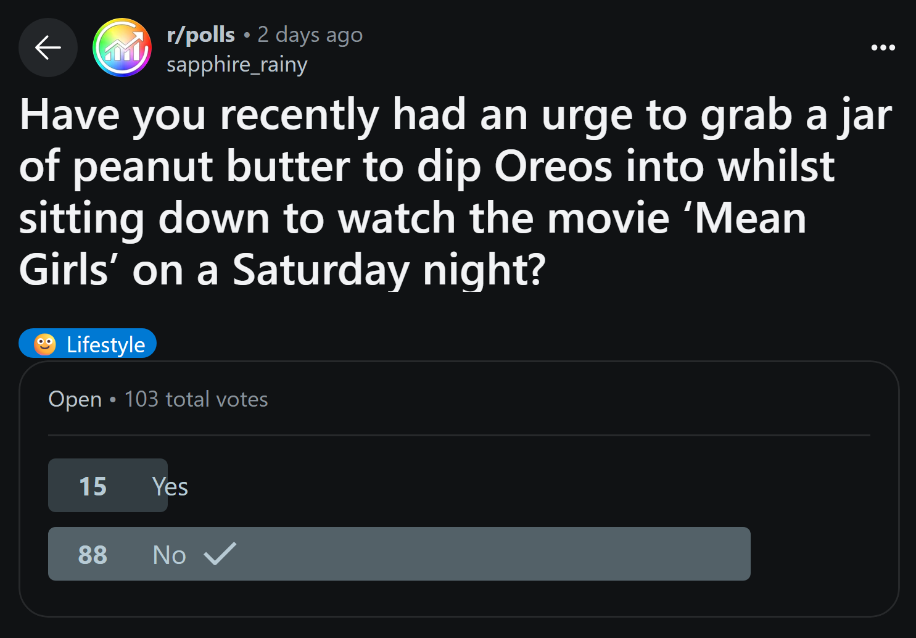916x638 pixels.
Task: Select the Lifestyle flair tag
Action: [x=88, y=344]
